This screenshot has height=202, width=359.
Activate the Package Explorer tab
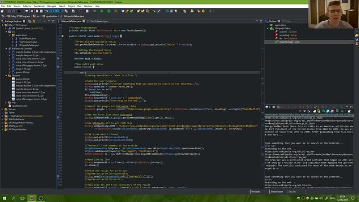[13, 21]
